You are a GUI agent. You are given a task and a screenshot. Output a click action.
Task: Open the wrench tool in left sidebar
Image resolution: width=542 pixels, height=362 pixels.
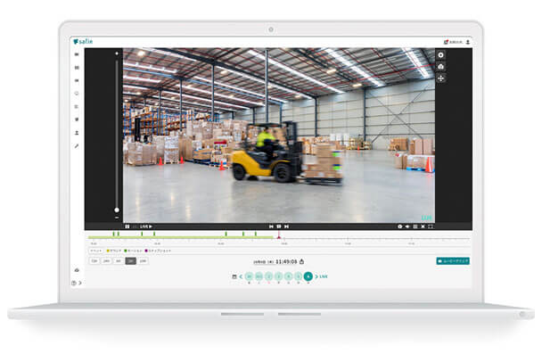point(77,146)
